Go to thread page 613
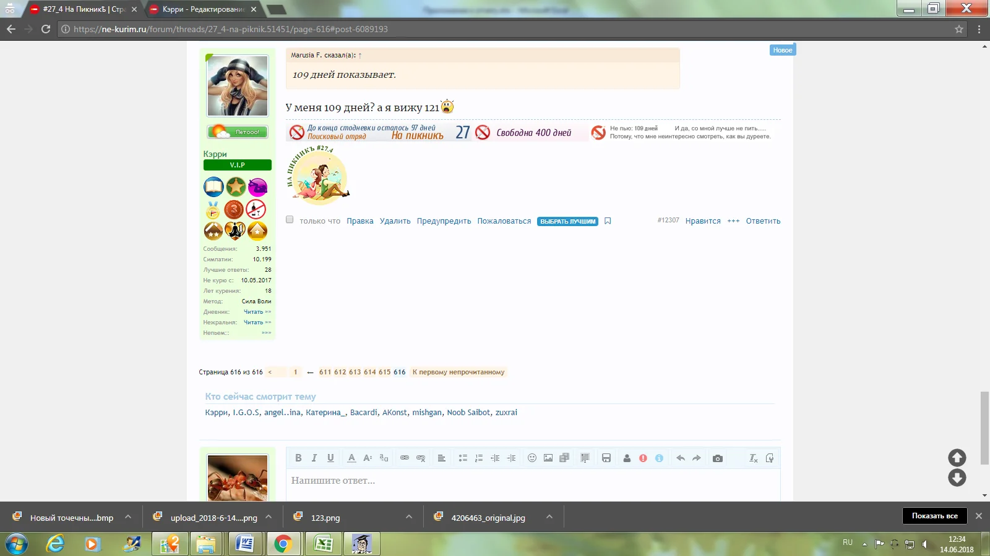This screenshot has height=556, width=990. (x=355, y=372)
